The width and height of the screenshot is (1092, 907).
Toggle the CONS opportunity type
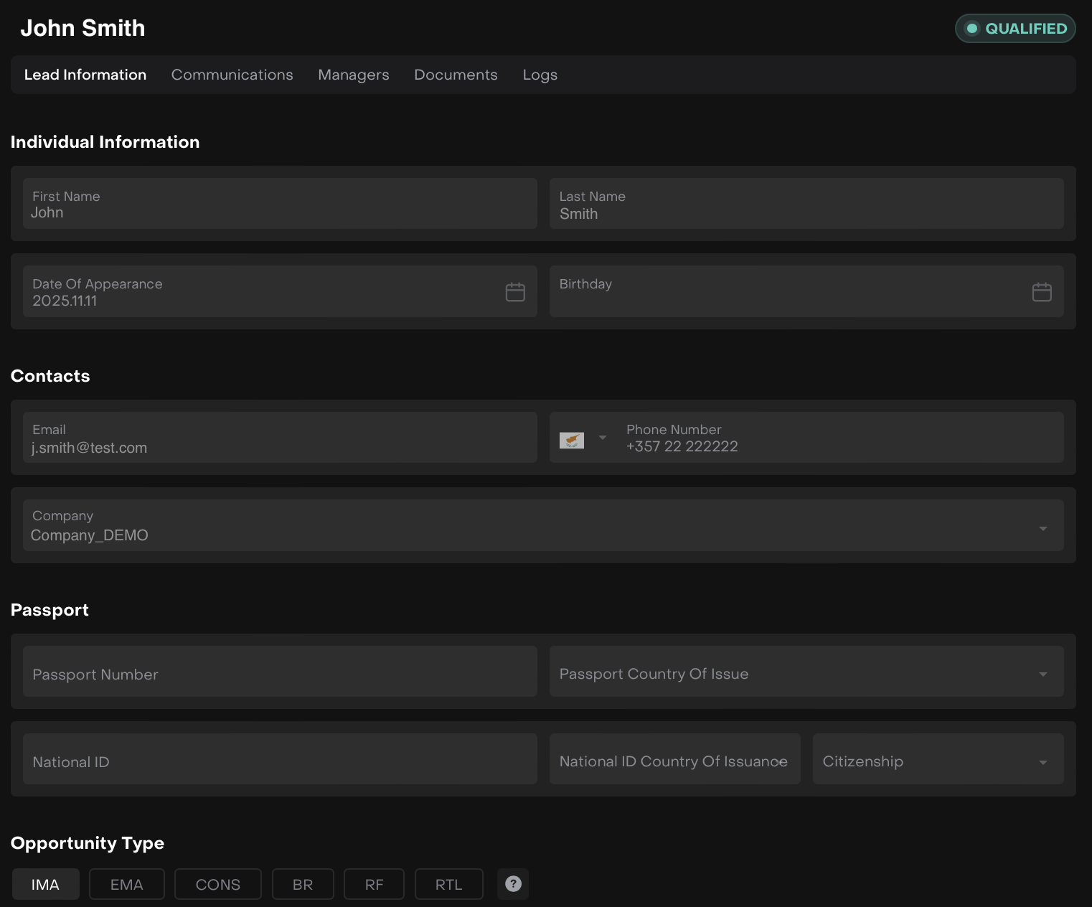(217, 884)
